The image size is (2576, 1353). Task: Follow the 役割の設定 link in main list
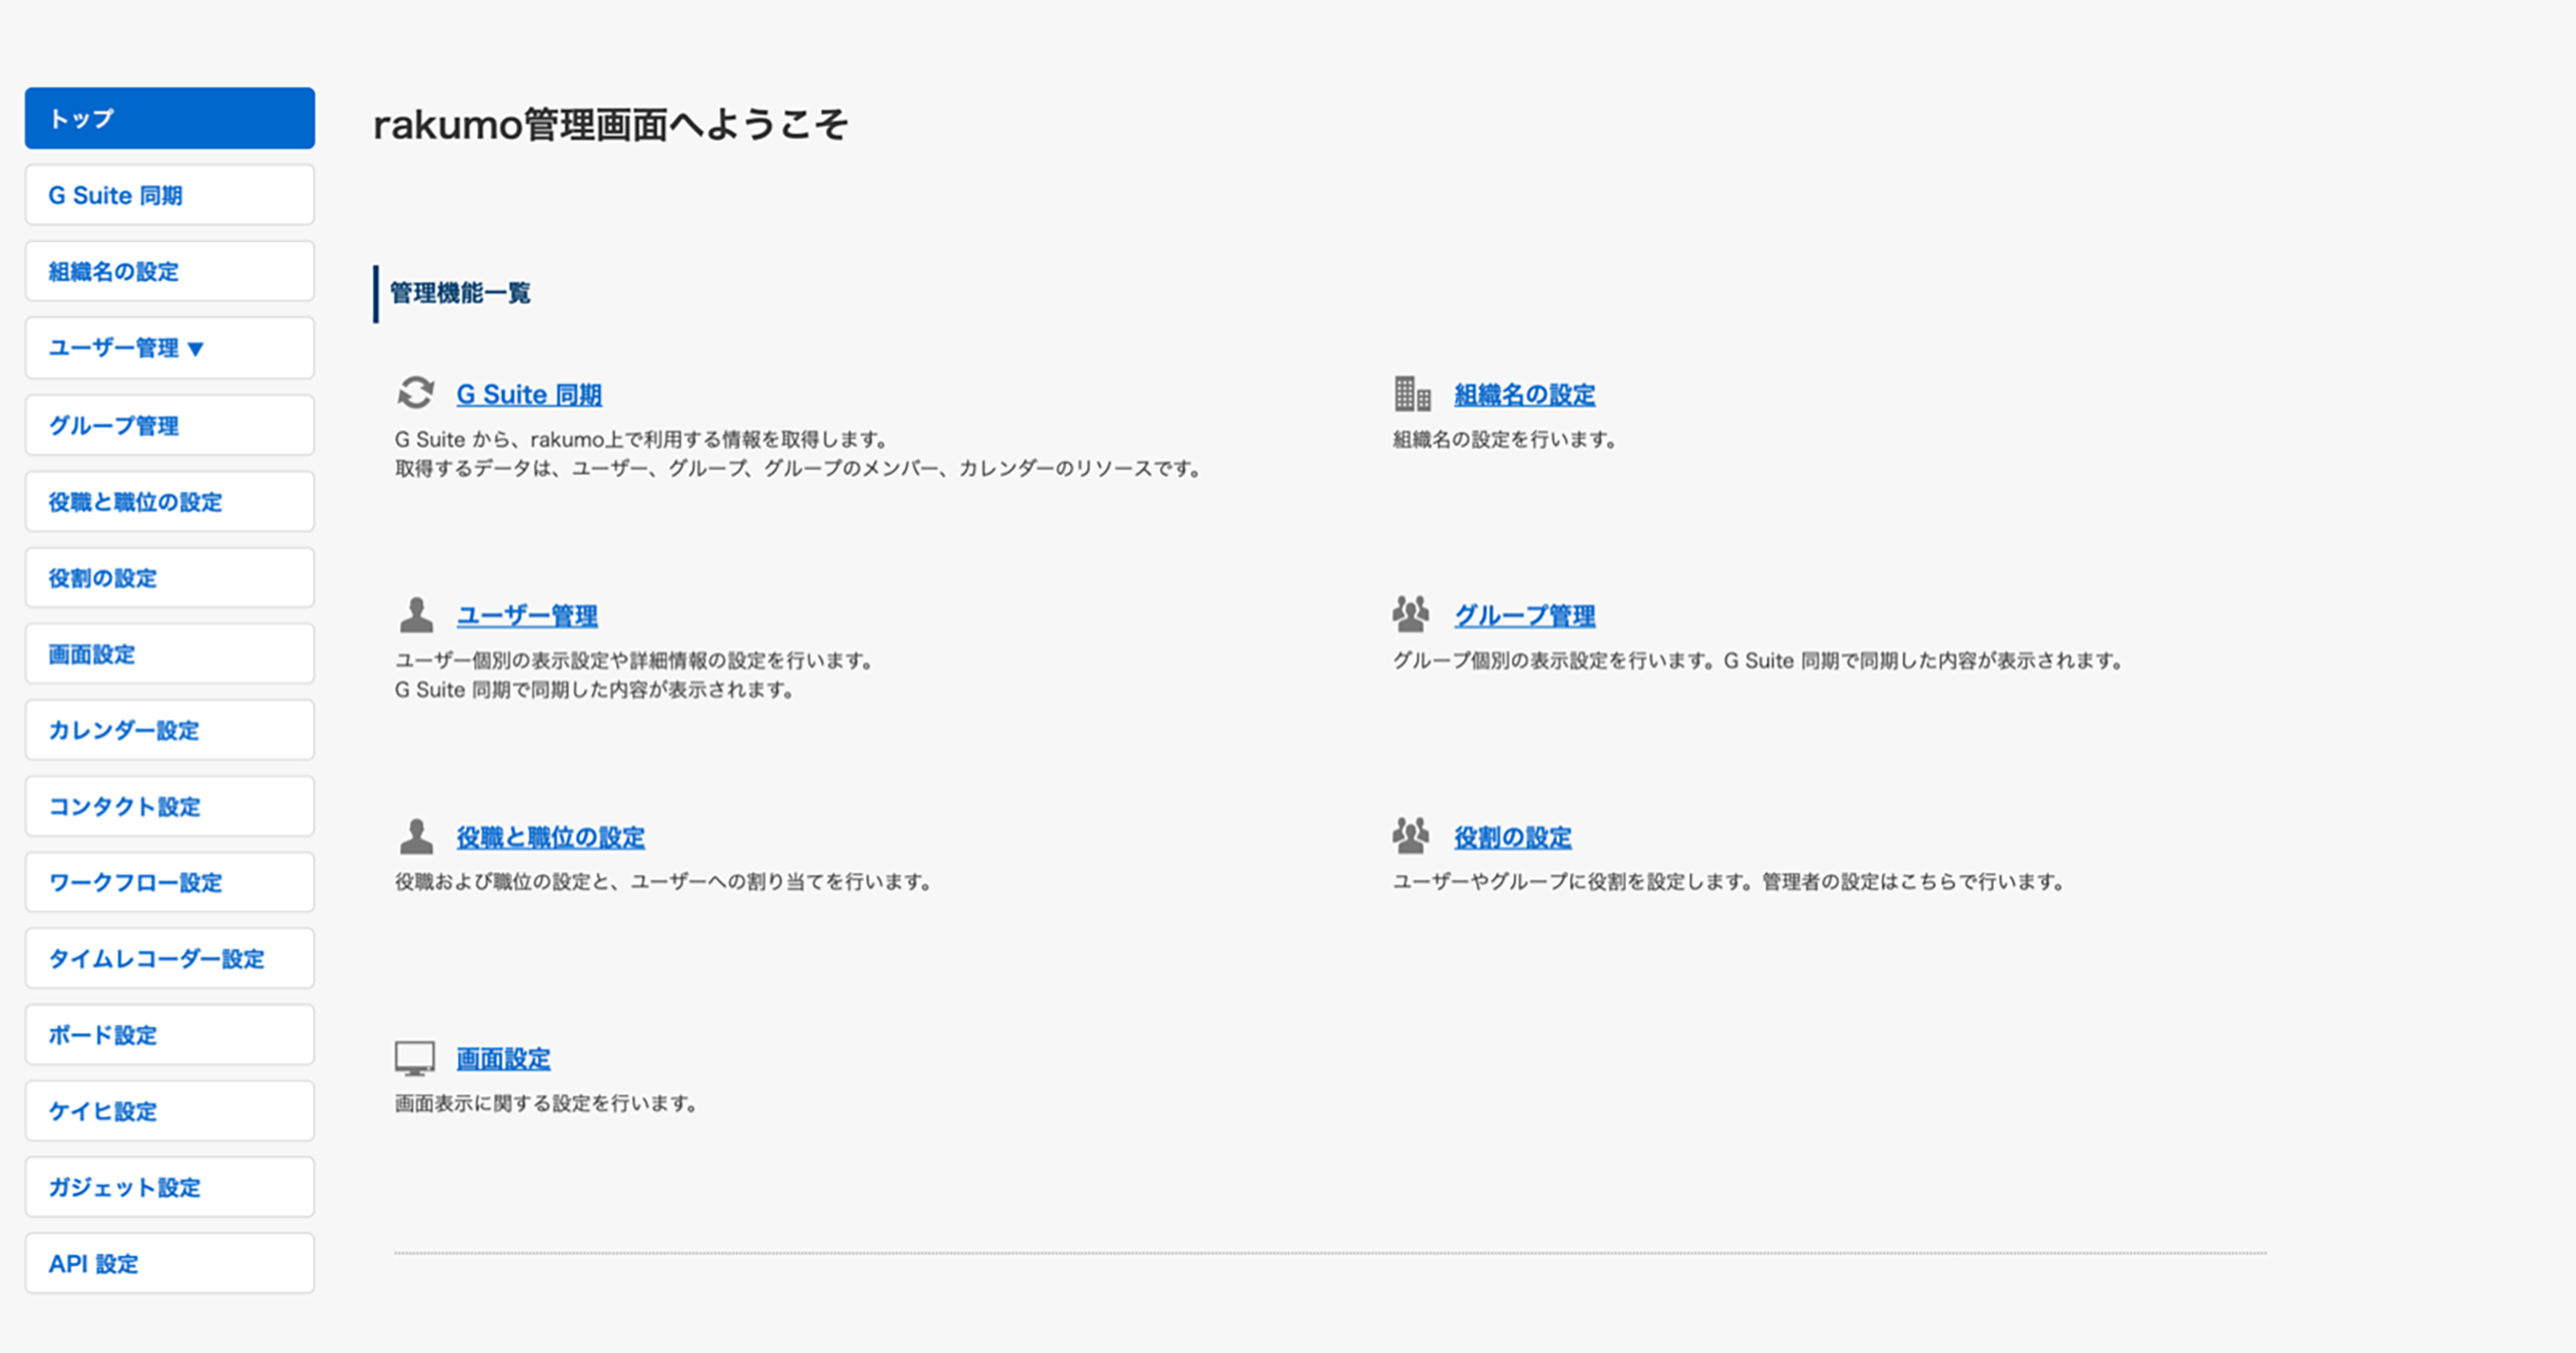1513,837
